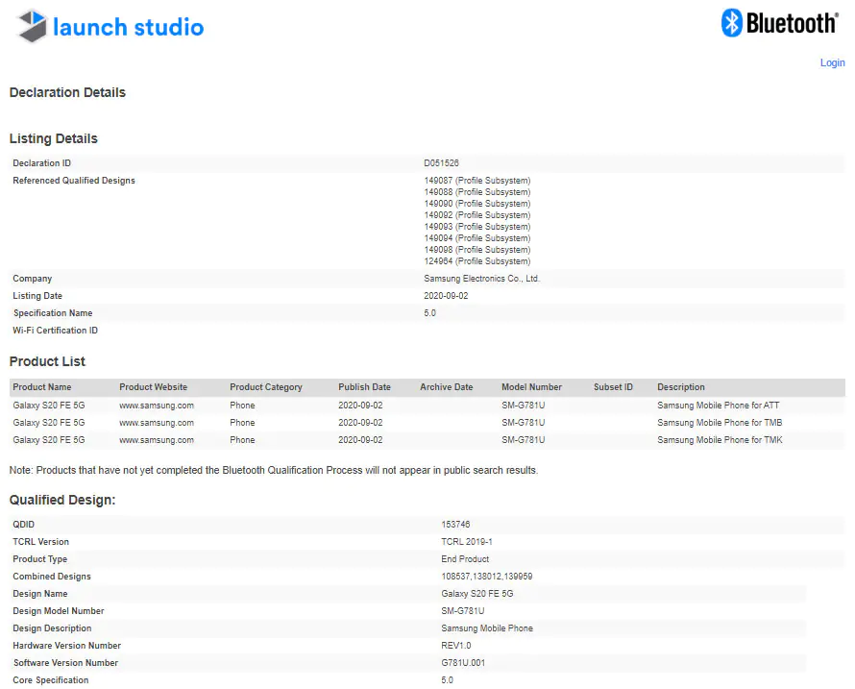Select Combined Designs value 108537,138012,139959

(x=487, y=576)
